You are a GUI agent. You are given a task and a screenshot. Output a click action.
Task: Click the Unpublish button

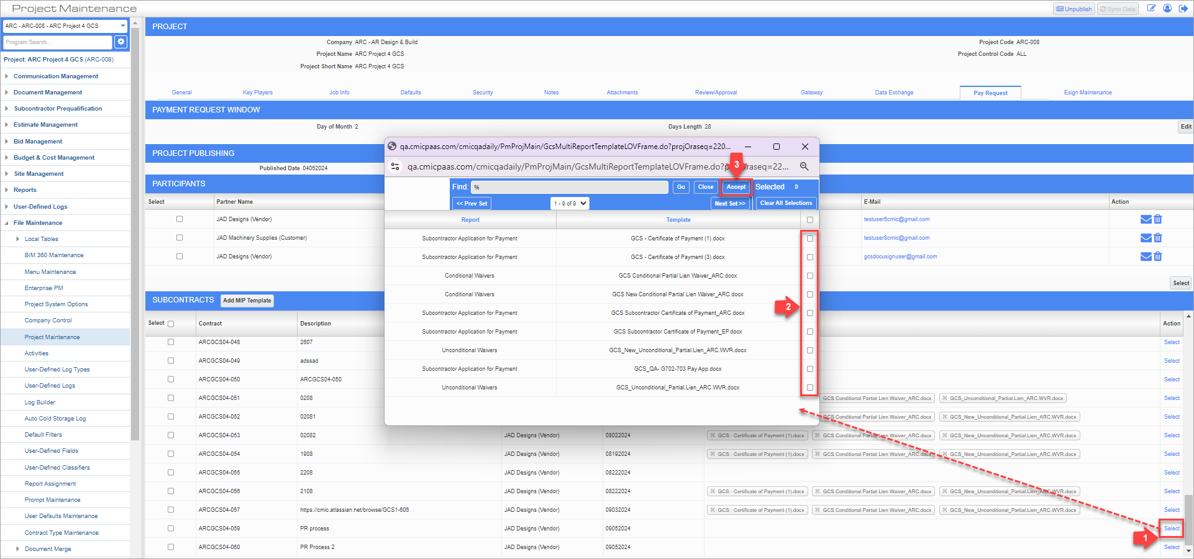[x=1074, y=9]
